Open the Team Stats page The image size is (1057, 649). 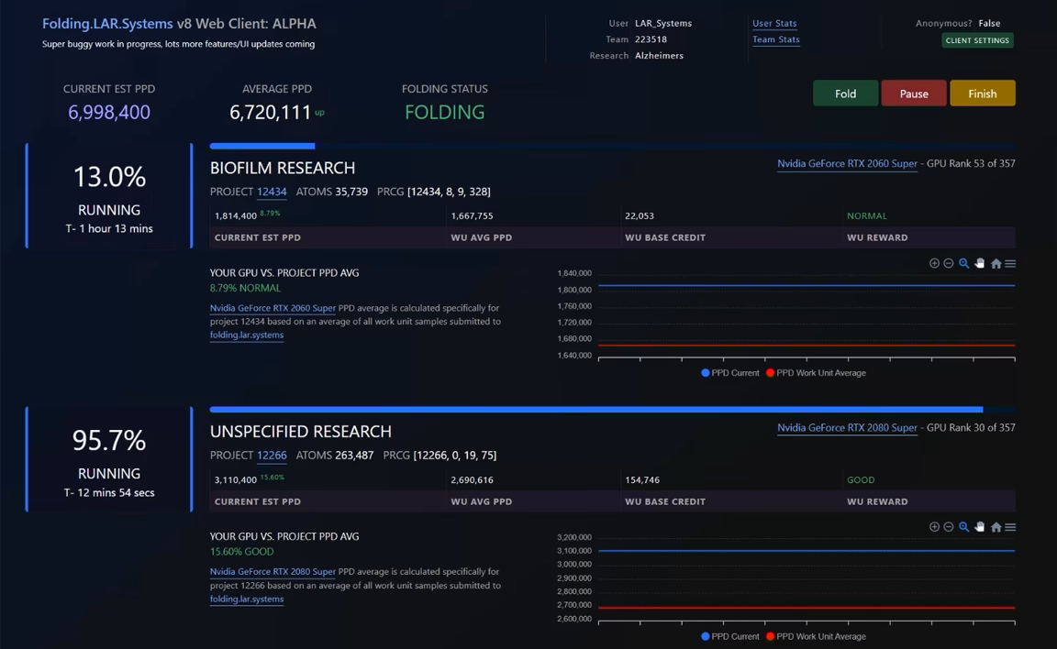pyautogui.click(x=776, y=39)
